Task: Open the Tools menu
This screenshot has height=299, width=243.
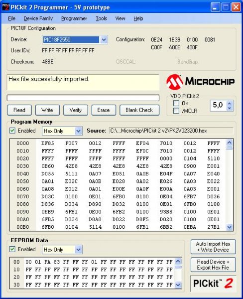Action: pyautogui.click(x=101, y=18)
